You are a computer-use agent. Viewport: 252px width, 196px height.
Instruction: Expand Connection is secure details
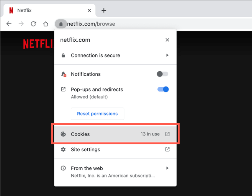point(115,55)
